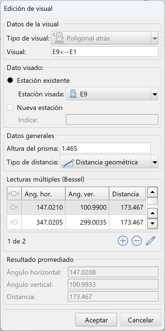This screenshot has height=331, width=165.
Task: Click the Visual text field E9<--E1
Action: [x=105, y=52]
